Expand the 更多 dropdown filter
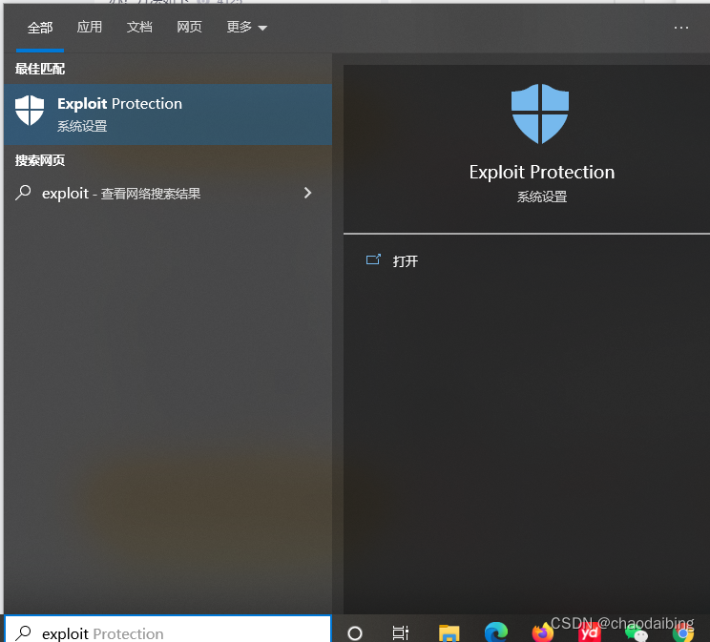 pos(246,27)
